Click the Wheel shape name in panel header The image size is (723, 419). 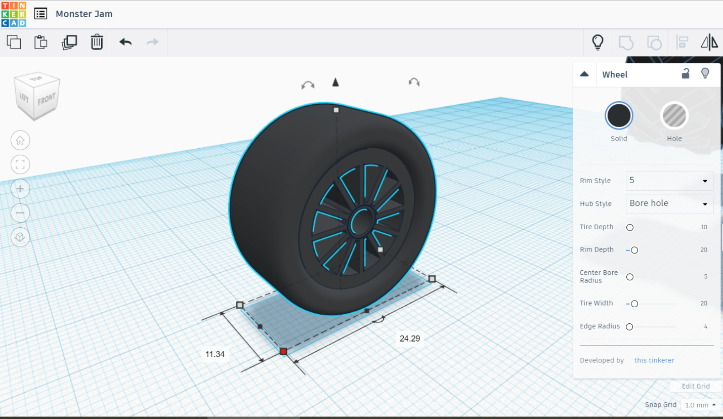tap(615, 74)
